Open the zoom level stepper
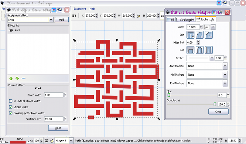The image size is (246, 144). (240, 141)
